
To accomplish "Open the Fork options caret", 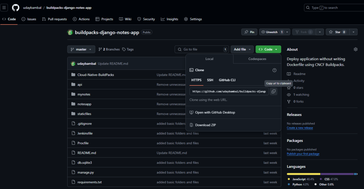I will coord(320,32).
